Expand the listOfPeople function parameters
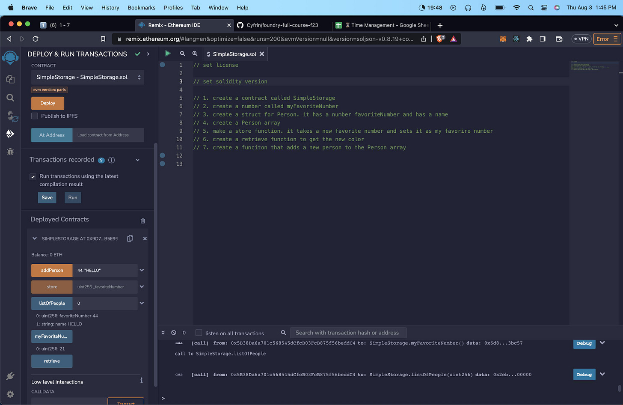This screenshot has width=623, height=405. [x=142, y=303]
